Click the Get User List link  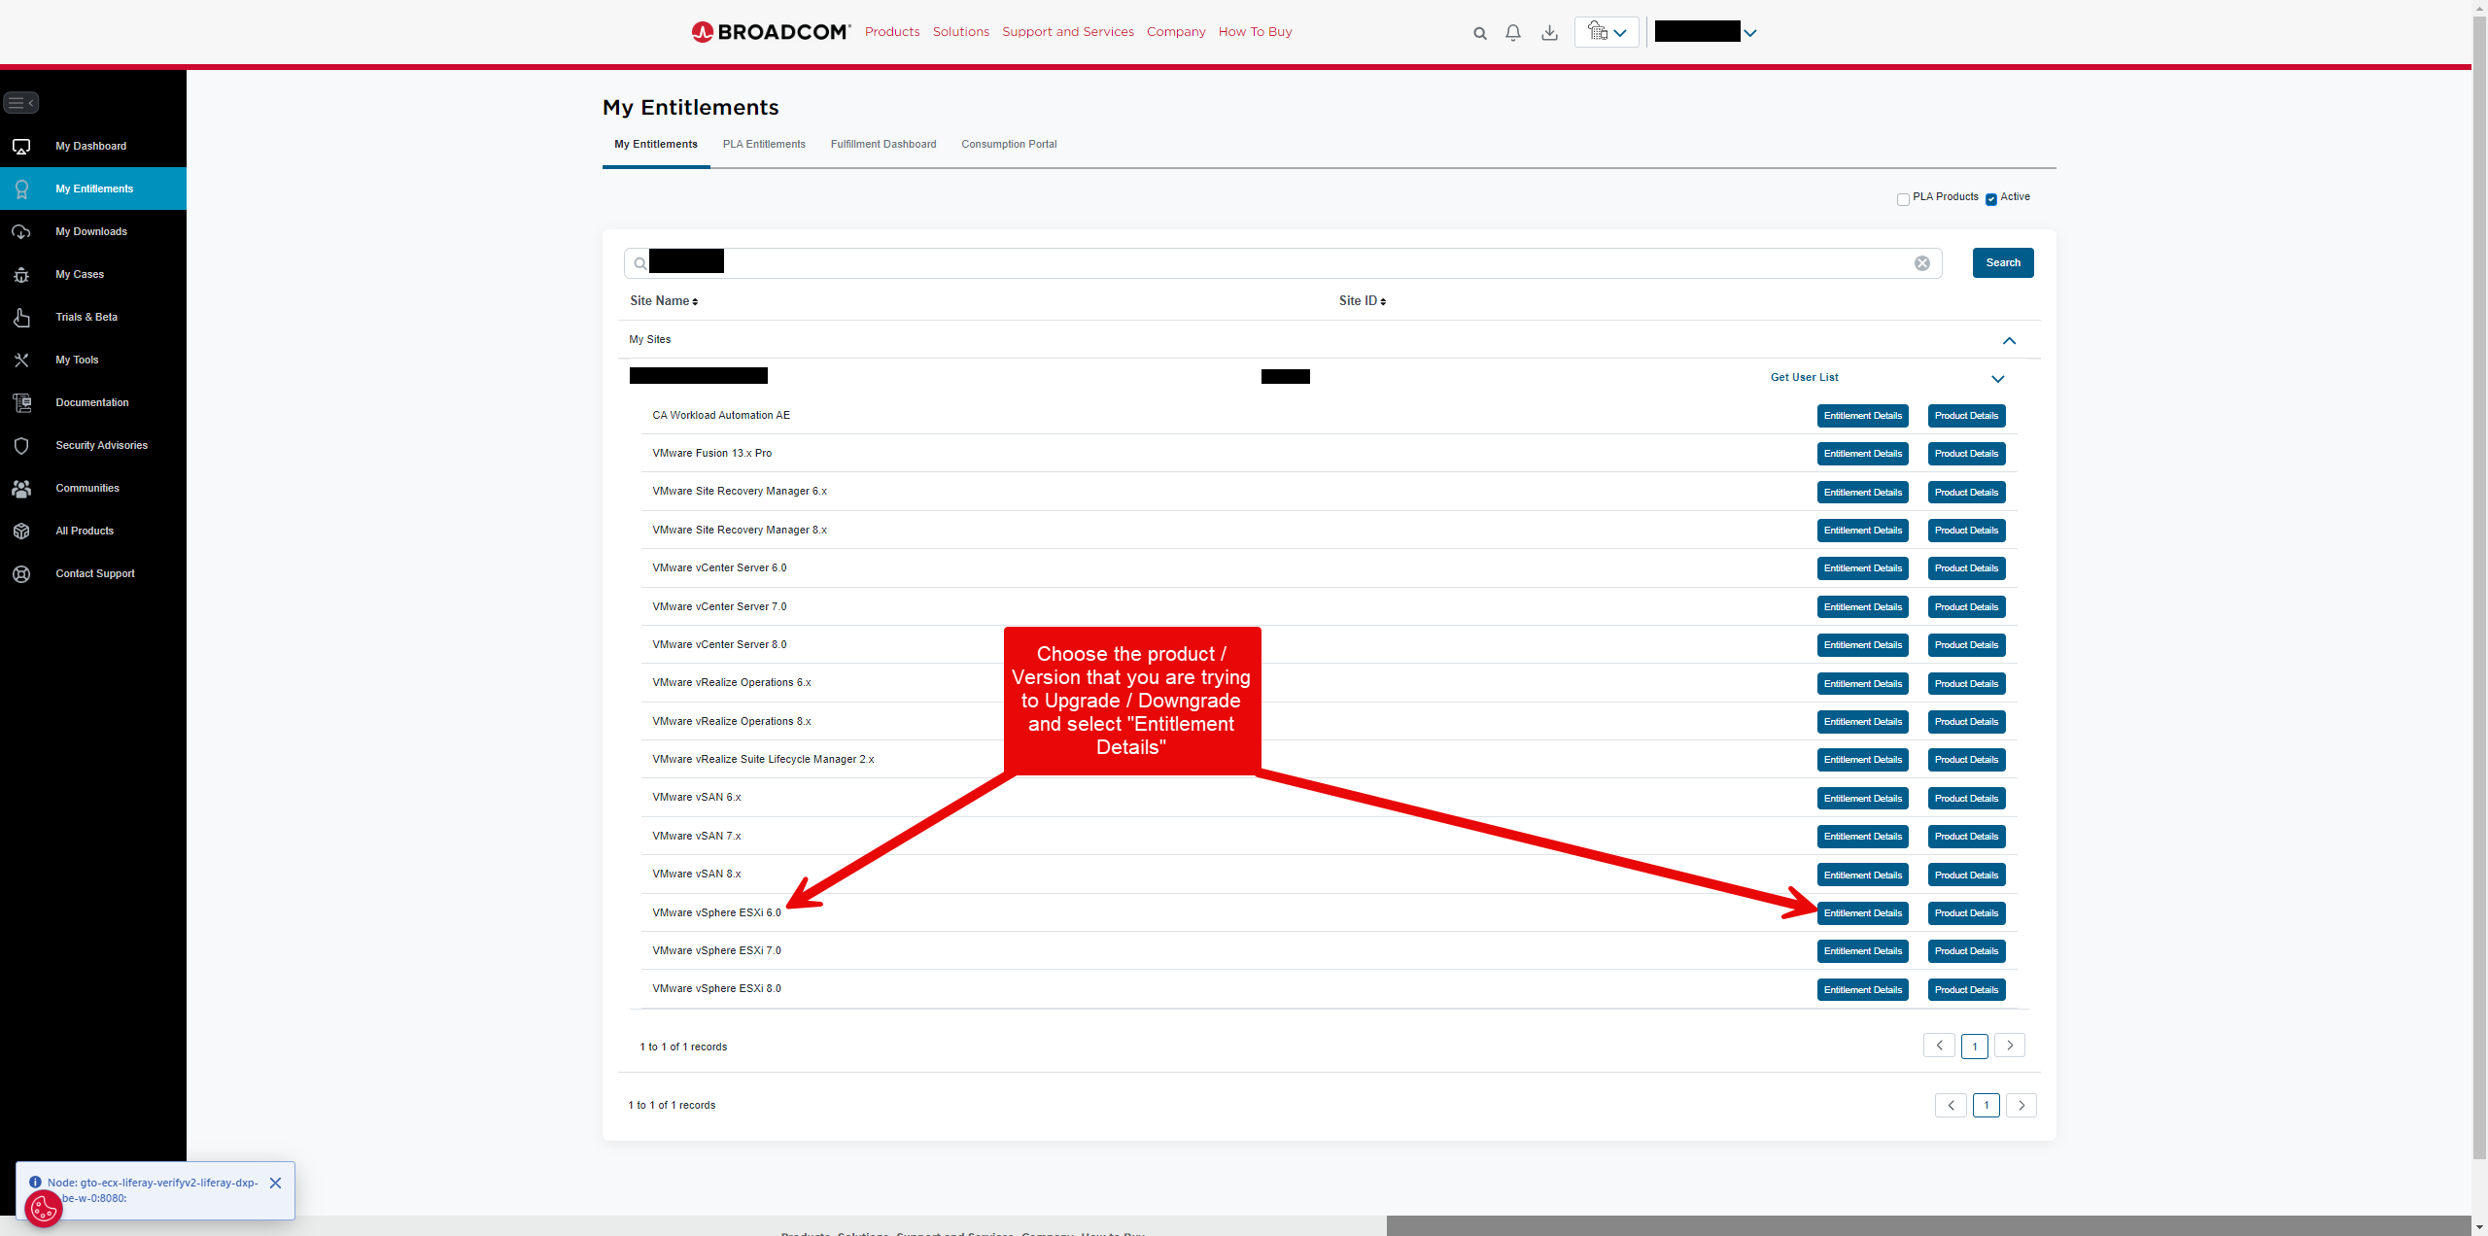(1804, 378)
